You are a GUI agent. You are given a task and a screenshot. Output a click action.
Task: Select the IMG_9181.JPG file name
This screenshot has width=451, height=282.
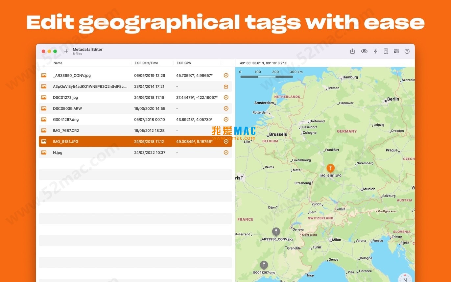[x=65, y=141]
